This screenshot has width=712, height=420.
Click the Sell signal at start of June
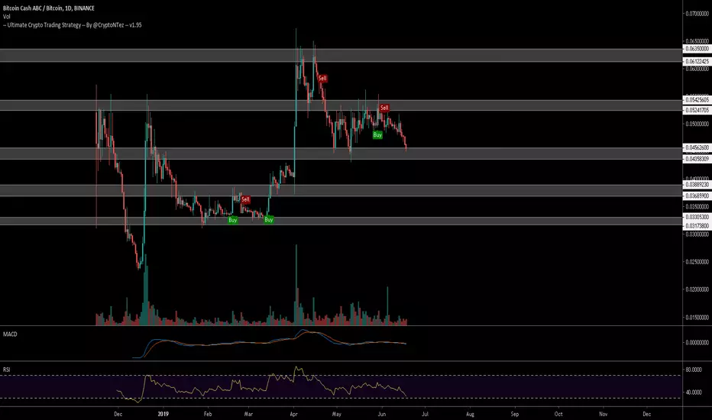pyautogui.click(x=384, y=108)
